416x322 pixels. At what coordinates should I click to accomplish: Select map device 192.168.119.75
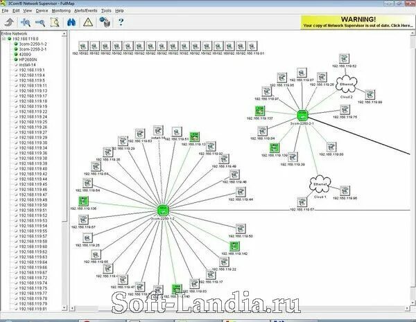coord(345,109)
